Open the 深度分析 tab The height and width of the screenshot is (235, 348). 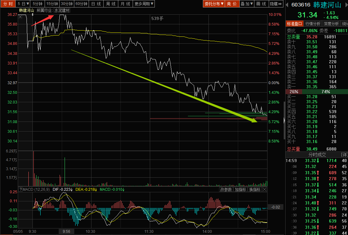click(331, 24)
